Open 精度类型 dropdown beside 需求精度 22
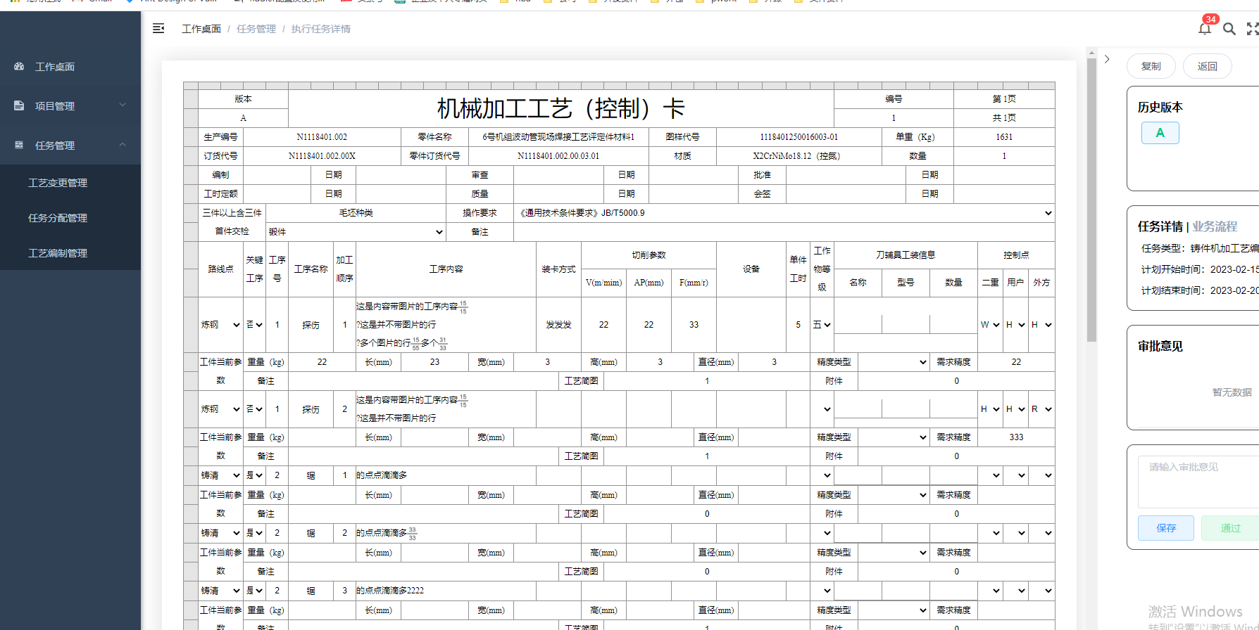The height and width of the screenshot is (630, 1259). tap(894, 362)
